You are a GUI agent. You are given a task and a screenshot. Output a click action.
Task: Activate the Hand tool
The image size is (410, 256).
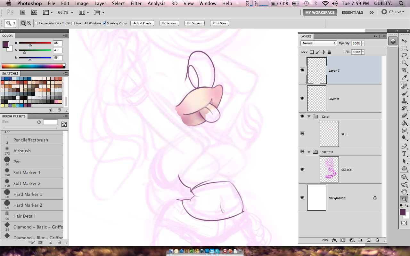(404, 192)
